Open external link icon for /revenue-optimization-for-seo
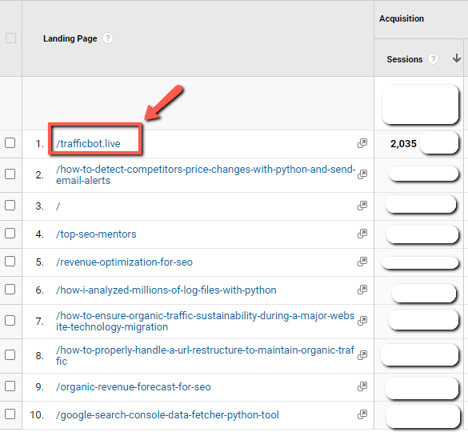Image resolution: width=468 pixels, height=432 pixels. click(362, 262)
